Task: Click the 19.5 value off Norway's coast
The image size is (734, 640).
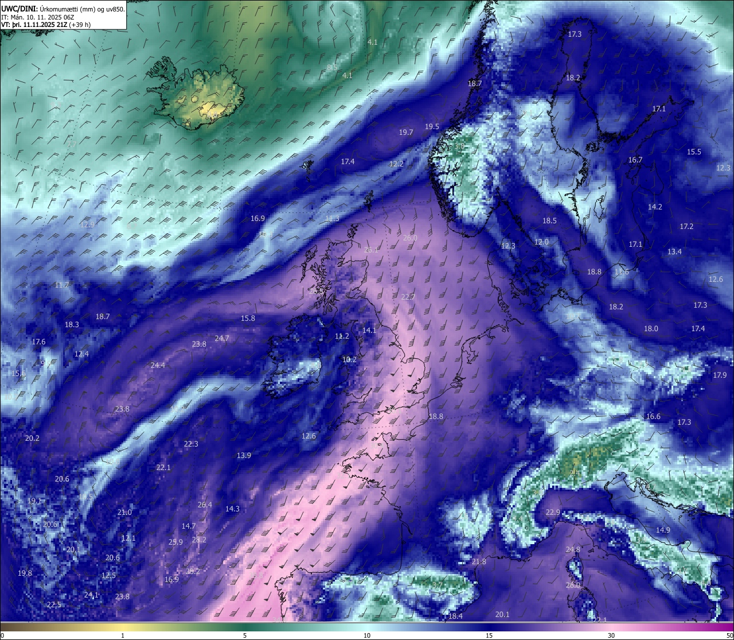Action: 432,126
